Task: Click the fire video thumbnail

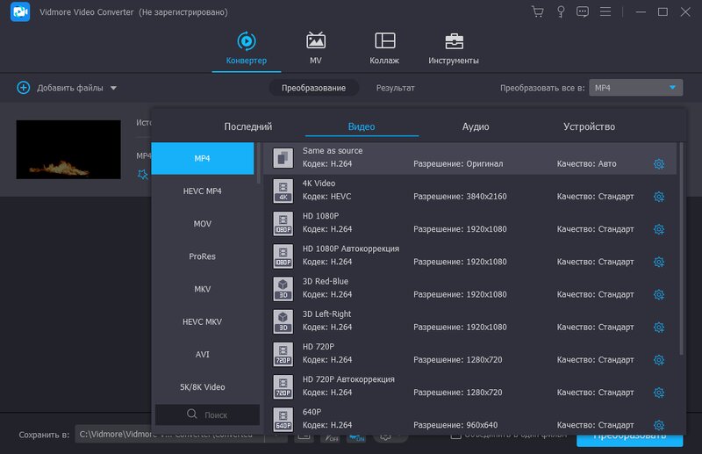Action: (x=68, y=149)
